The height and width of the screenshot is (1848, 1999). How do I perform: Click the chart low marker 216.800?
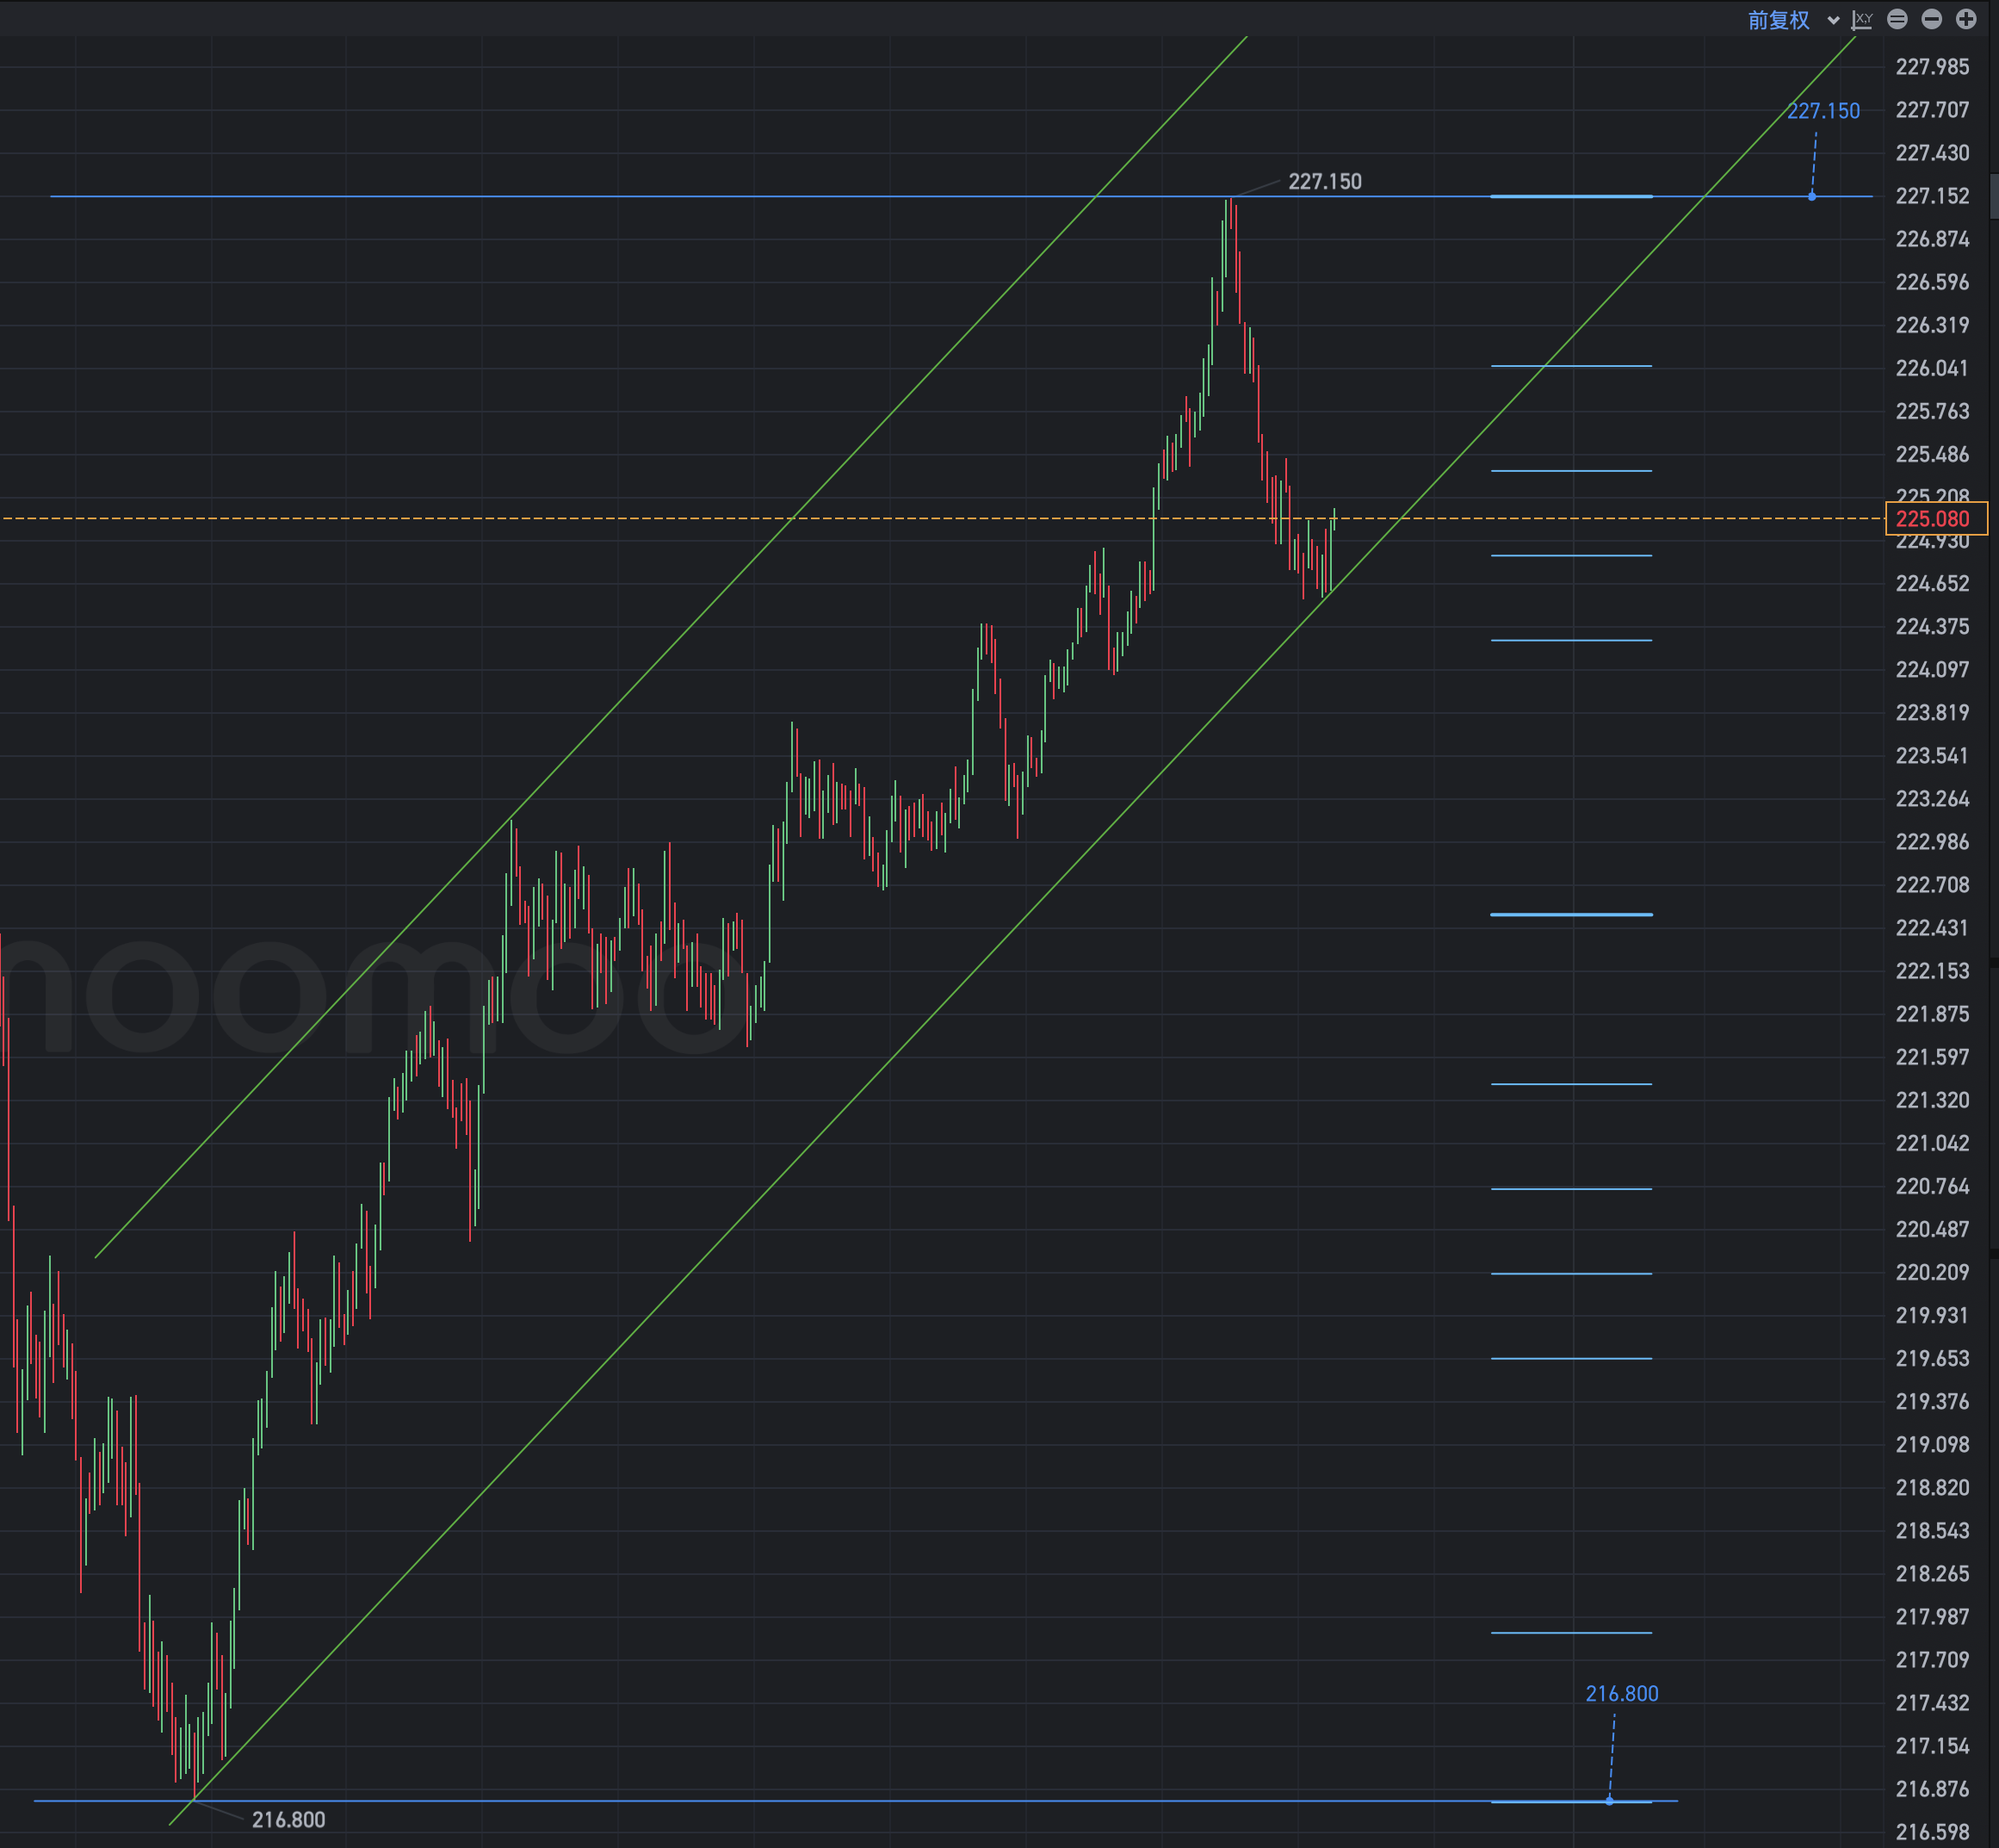pyautogui.click(x=288, y=1820)
